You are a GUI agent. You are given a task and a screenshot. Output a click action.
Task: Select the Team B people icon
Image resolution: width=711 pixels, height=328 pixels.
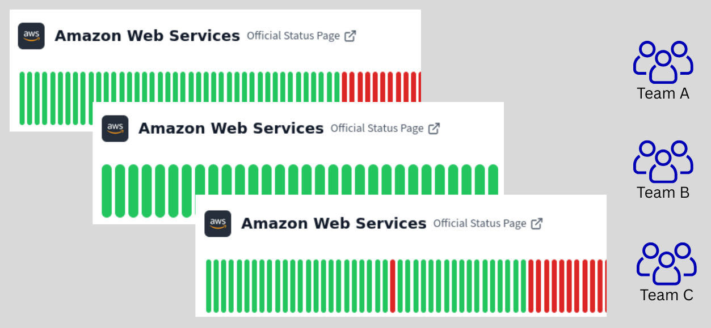663,161
